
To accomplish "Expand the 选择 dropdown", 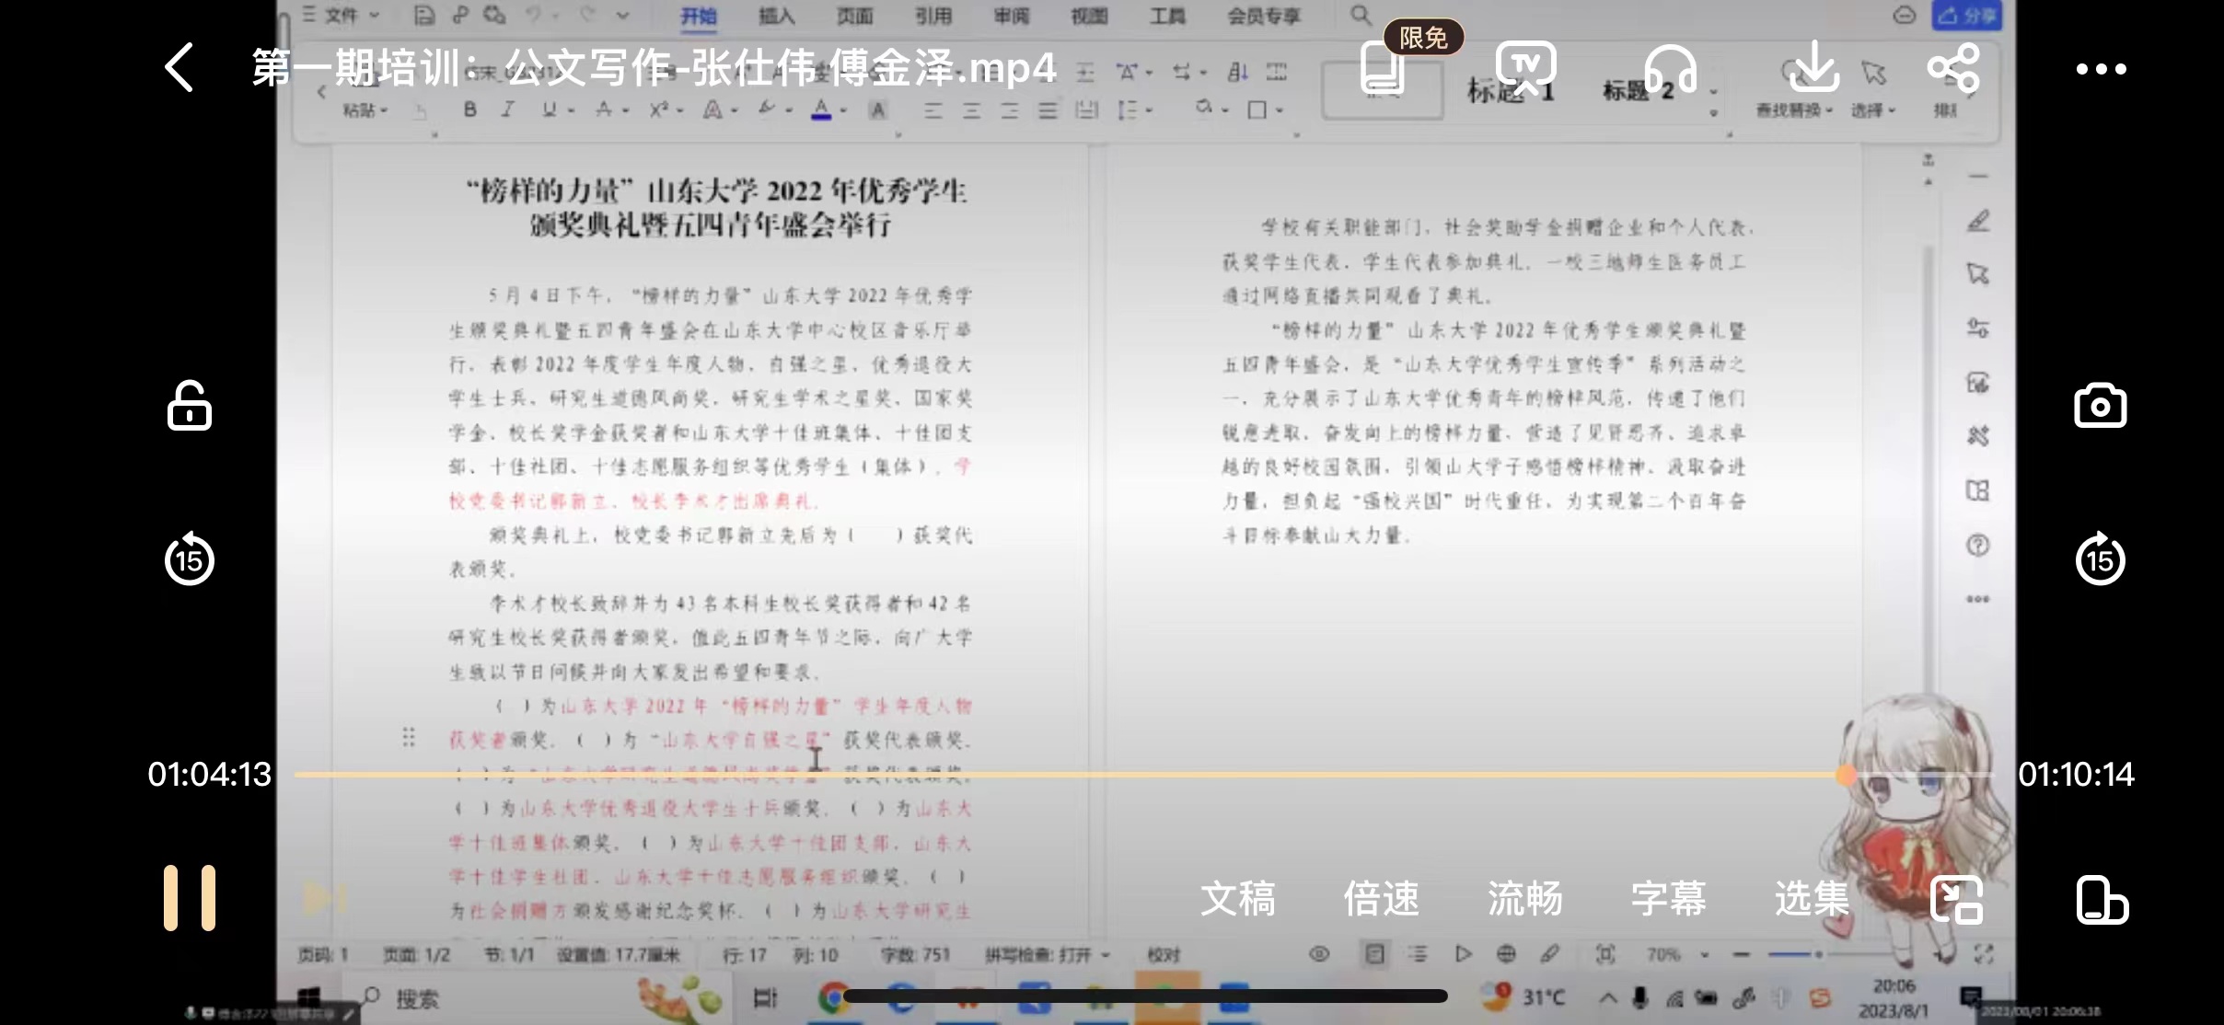I will (1873, 110).
